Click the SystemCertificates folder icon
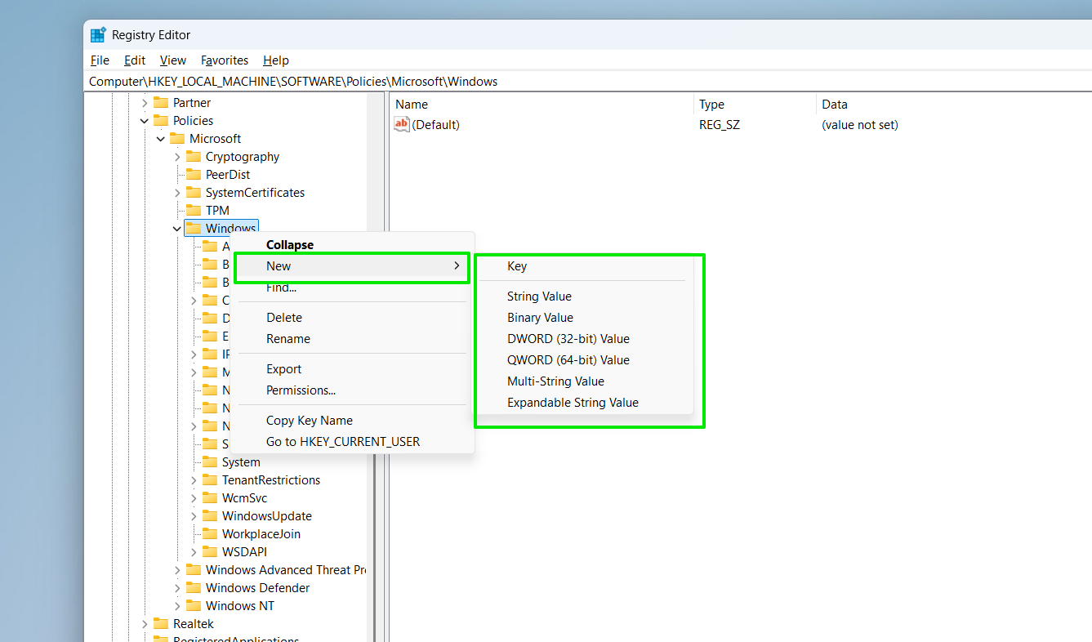1092x642 pixels. pos(194,193)
